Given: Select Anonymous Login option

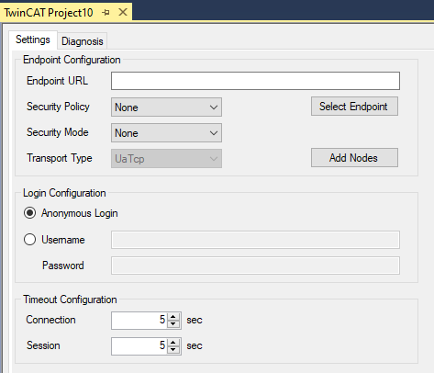Looking at the screenshot, I should [x=29, y=213].
